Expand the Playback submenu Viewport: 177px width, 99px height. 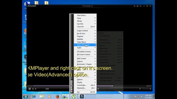(x=85, y=36)
